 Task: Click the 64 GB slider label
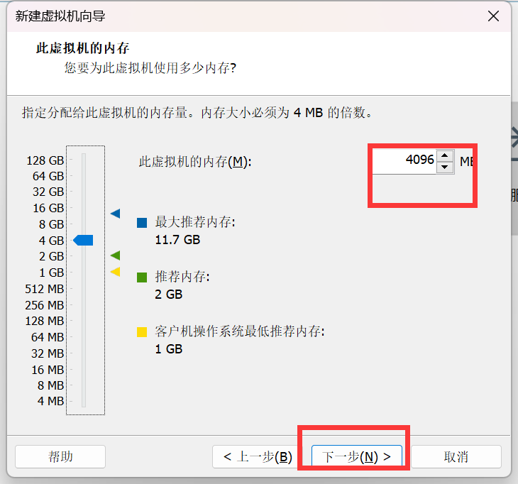[x=48, y=176]
